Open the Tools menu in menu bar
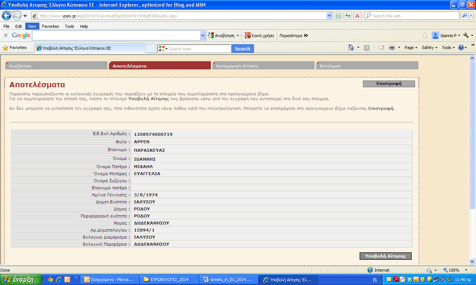 point(70,26)
